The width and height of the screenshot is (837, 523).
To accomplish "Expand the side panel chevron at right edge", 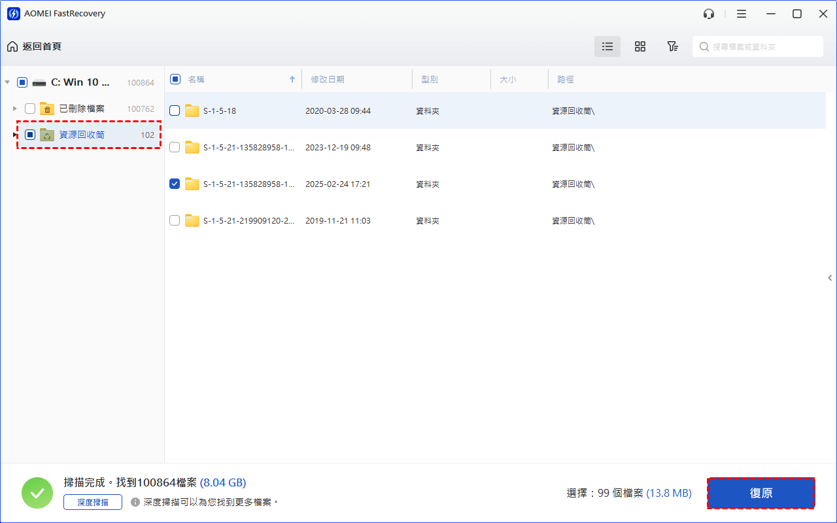I will [x=830, y=278].
